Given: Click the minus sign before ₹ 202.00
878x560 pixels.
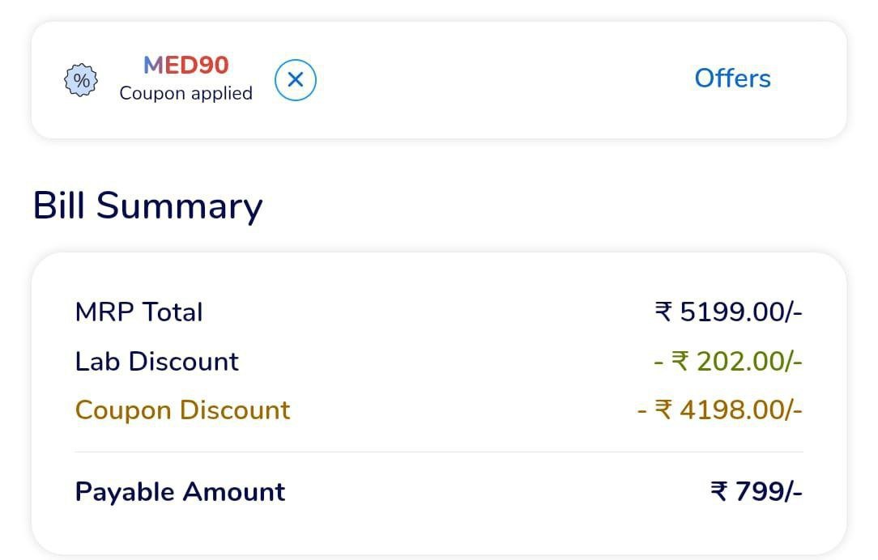Looking at the screenshot, I should 659,361.
